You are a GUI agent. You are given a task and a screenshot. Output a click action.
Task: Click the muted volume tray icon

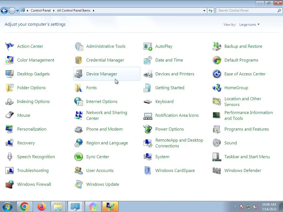pyautogui.click(x=255, y=207)
